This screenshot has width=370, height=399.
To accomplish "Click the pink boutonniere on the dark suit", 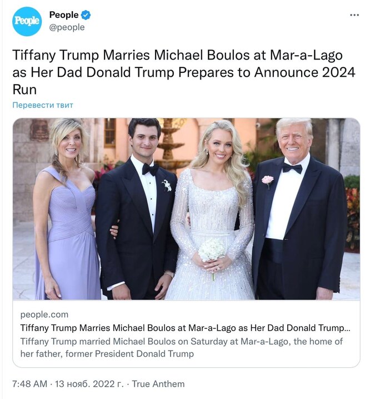I will (x=268, y=180).
